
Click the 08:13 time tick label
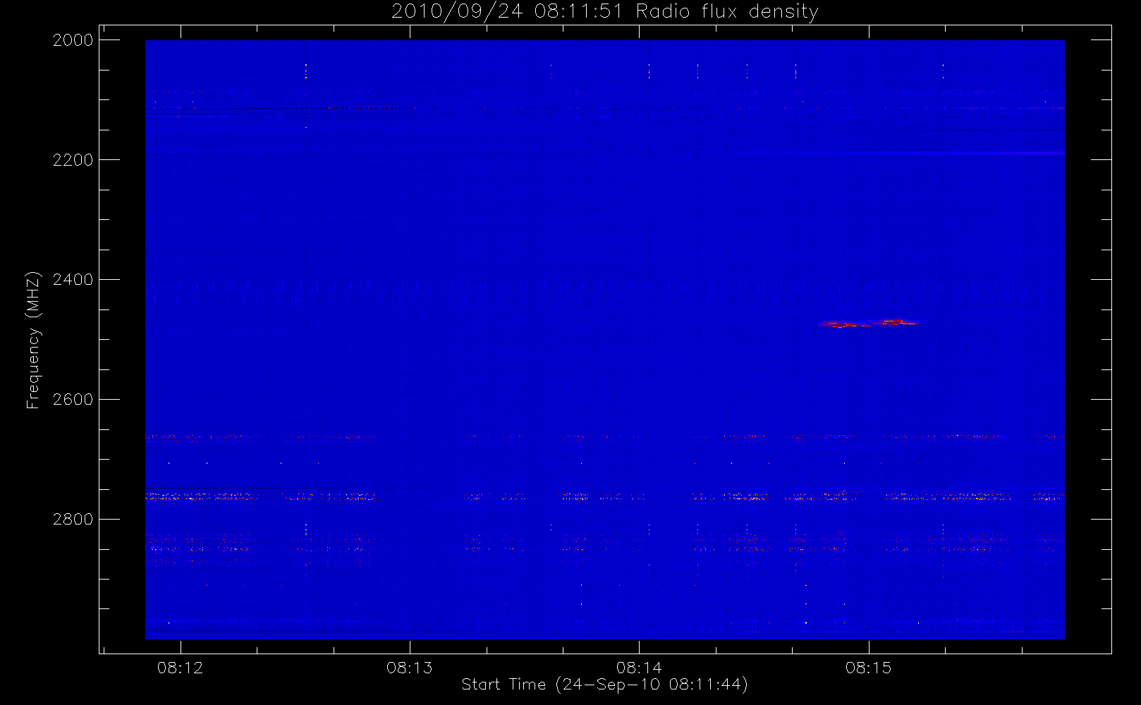pos(410,668)
